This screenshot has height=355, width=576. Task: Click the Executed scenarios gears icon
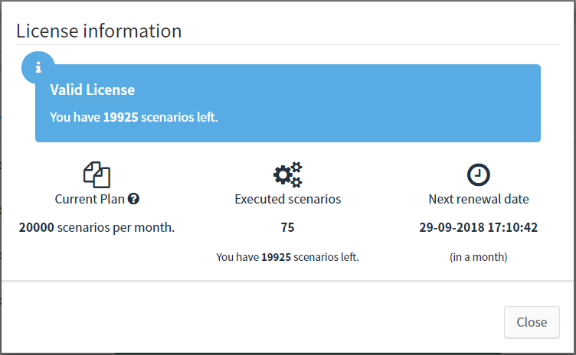288,174
